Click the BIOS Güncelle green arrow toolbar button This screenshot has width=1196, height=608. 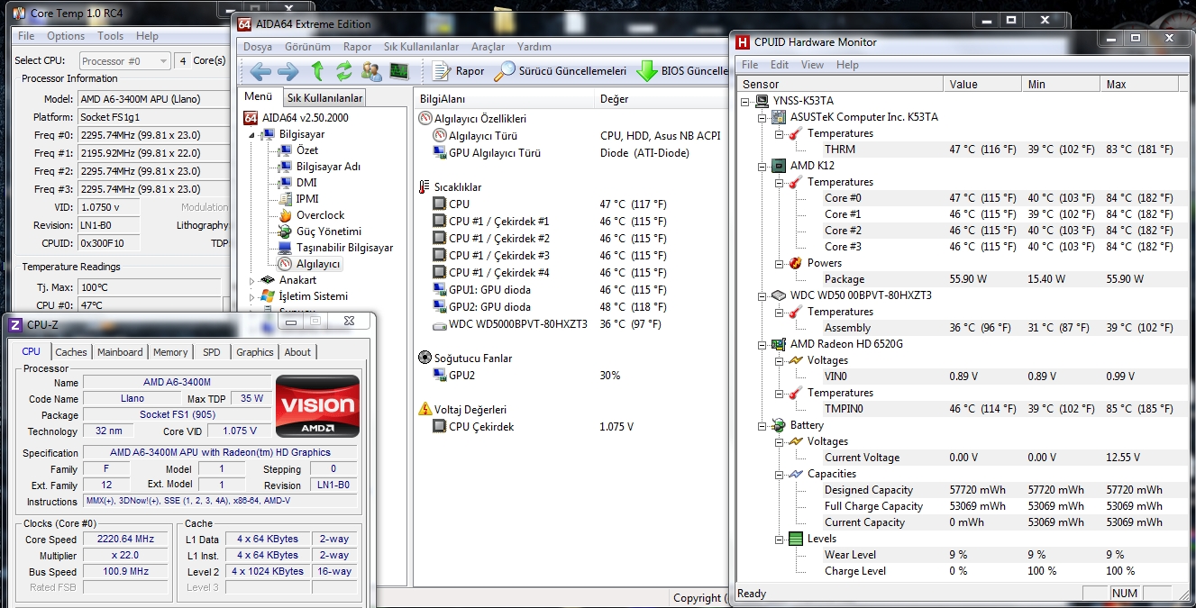pyautogui.click(x=682, y=71)
